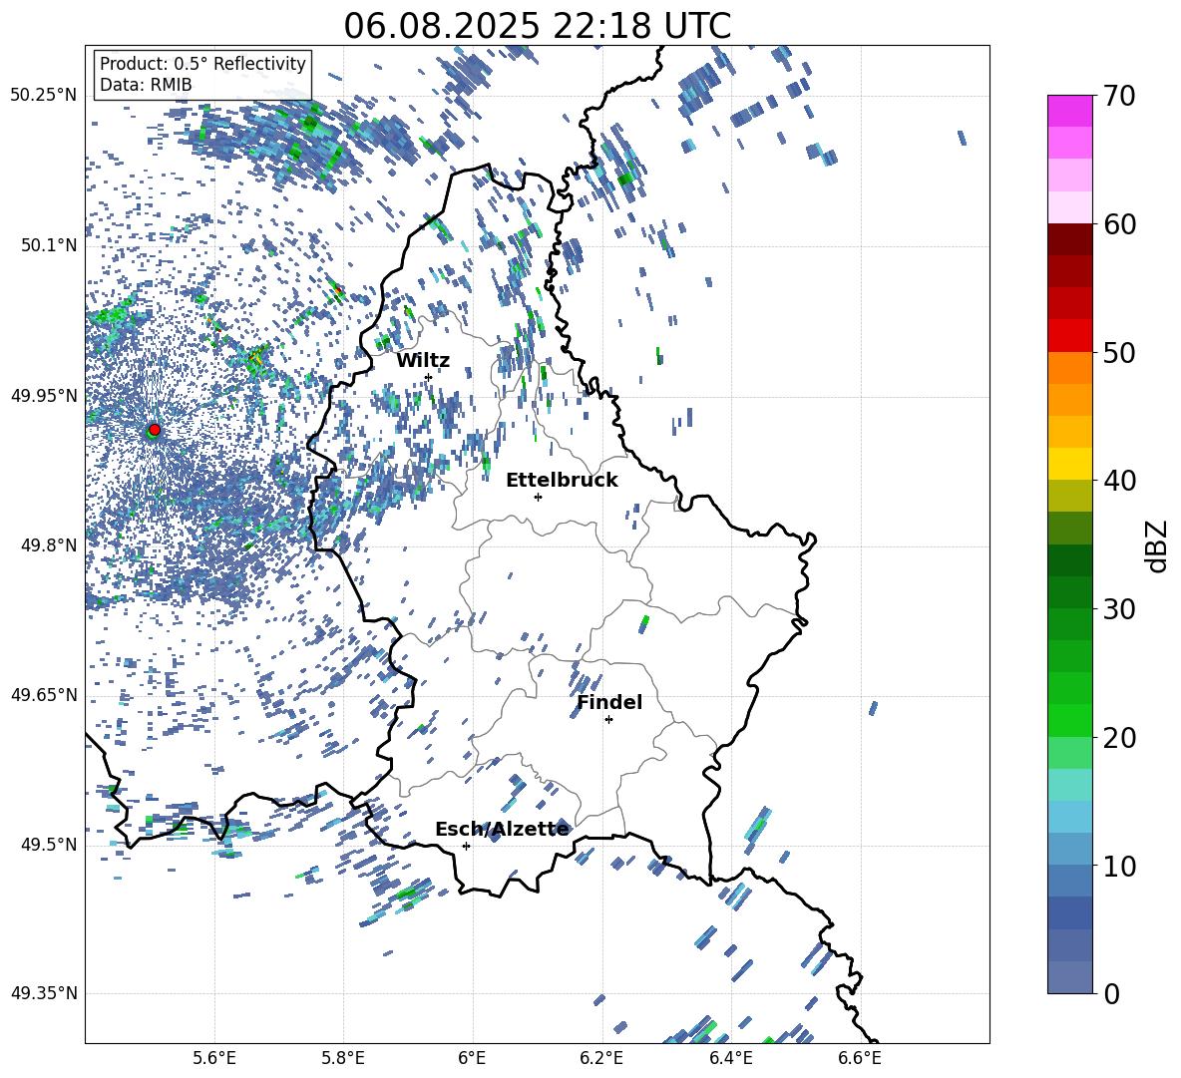
Task: Click the 6°E longitude tick label
Action: pyautogui.click(x=472, y=1058)
